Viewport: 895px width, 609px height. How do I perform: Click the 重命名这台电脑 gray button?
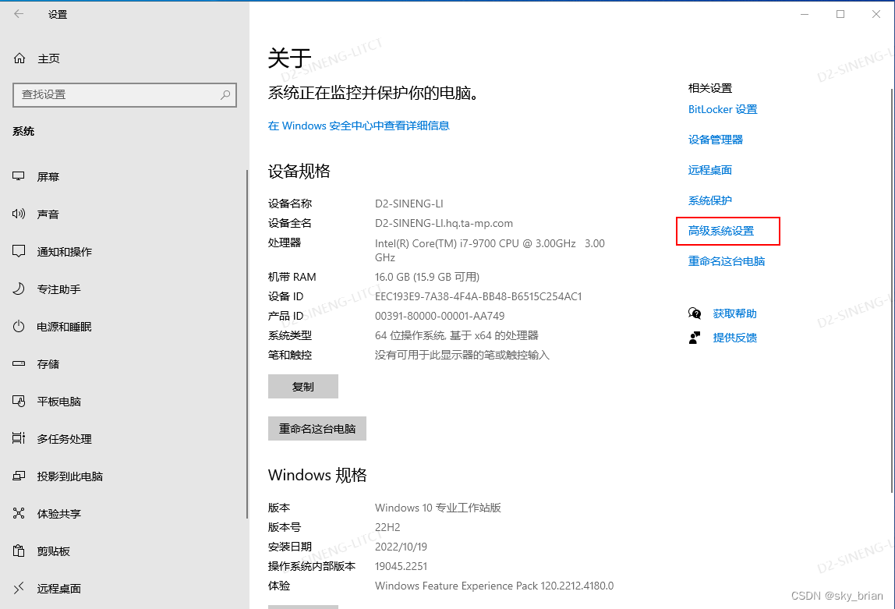pos(317,429)
